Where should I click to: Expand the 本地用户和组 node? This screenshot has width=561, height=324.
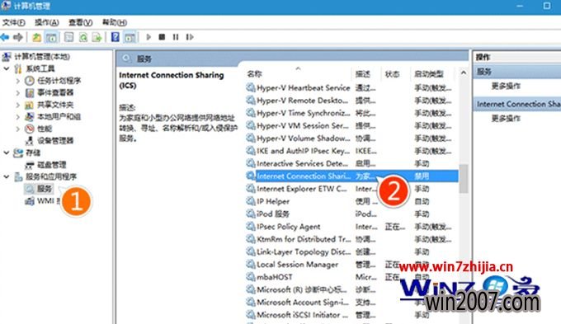[18, 116]
